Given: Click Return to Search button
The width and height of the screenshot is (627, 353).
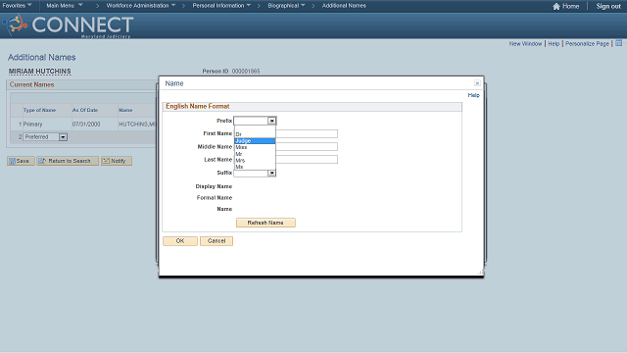Looking at the screenshot, I should pyautogui.click(x=68, y=161).
